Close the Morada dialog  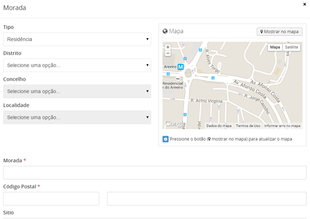[304, 3]
